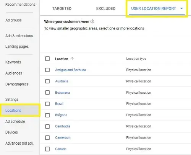Screen dimensions: 191x155
Task: Click the Cameroon location link
Action: pyautogui.click(x=63, y=138)
